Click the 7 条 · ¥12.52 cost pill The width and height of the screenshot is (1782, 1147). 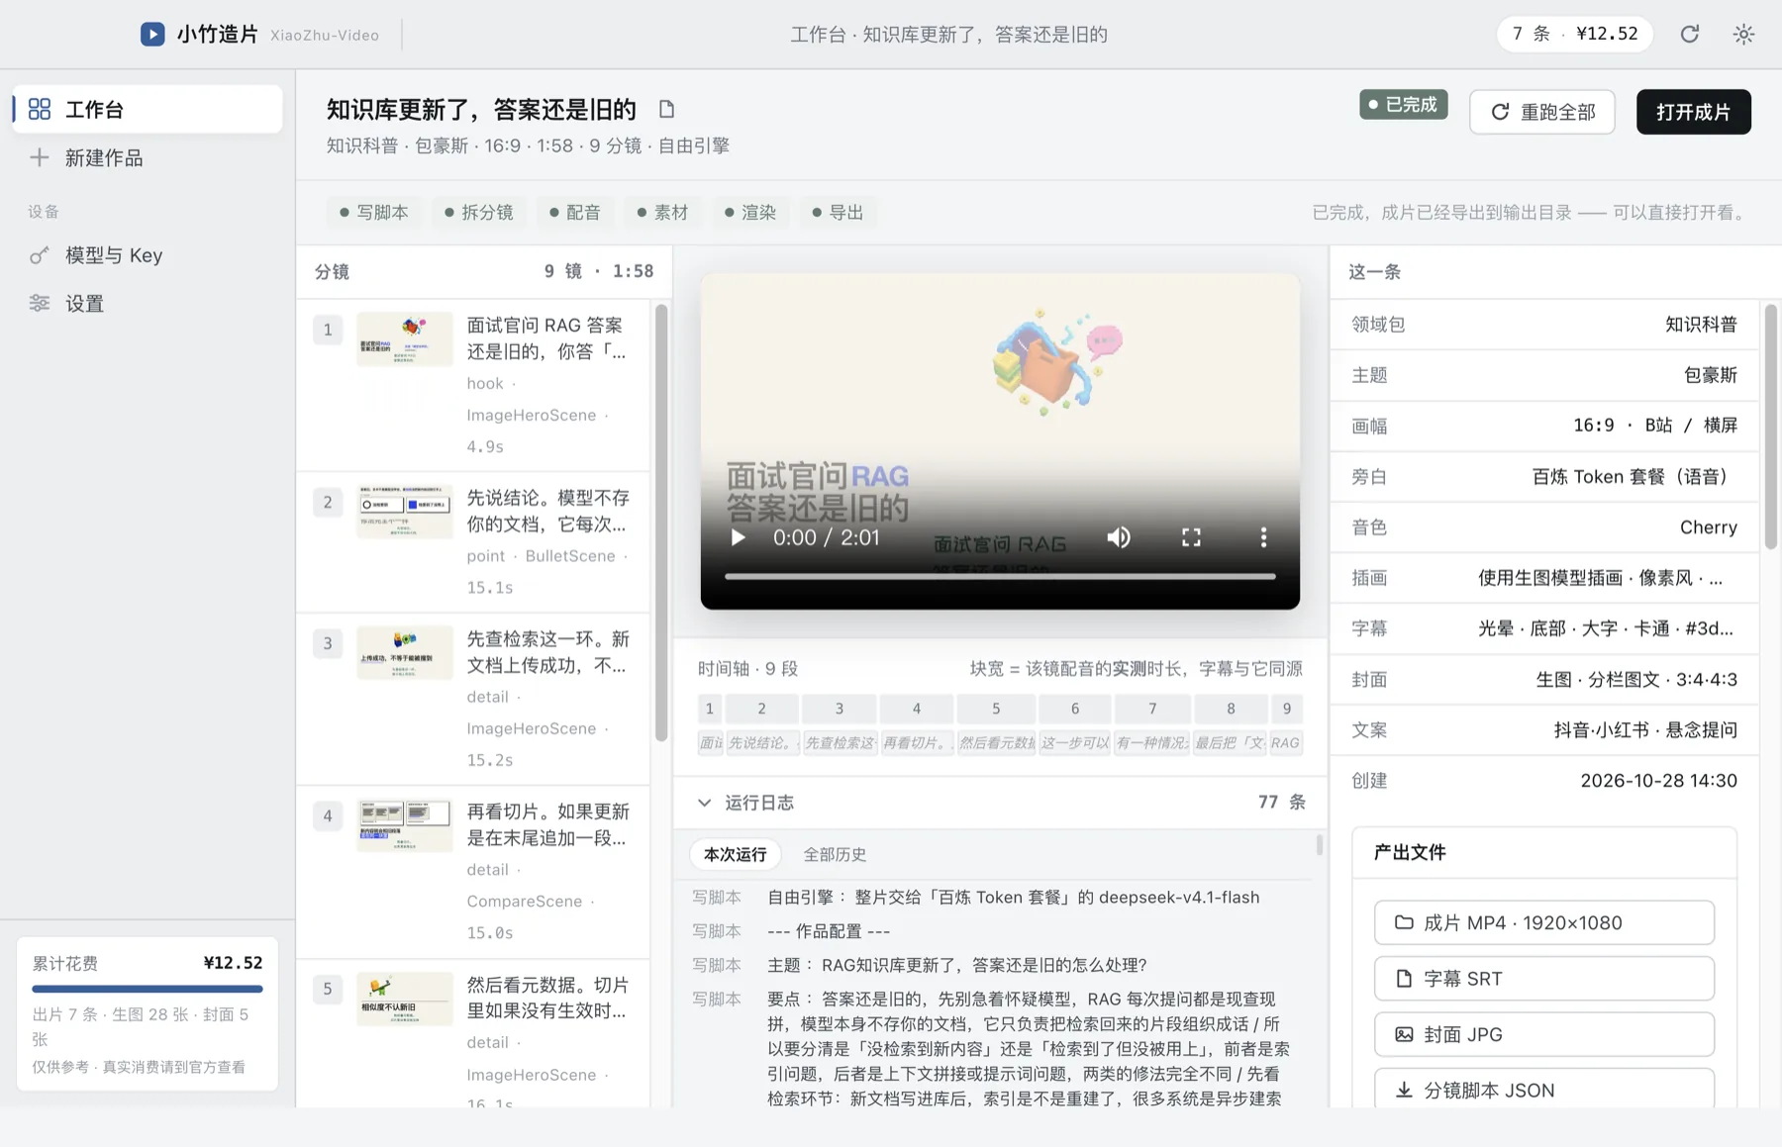tap(1574, 34)
